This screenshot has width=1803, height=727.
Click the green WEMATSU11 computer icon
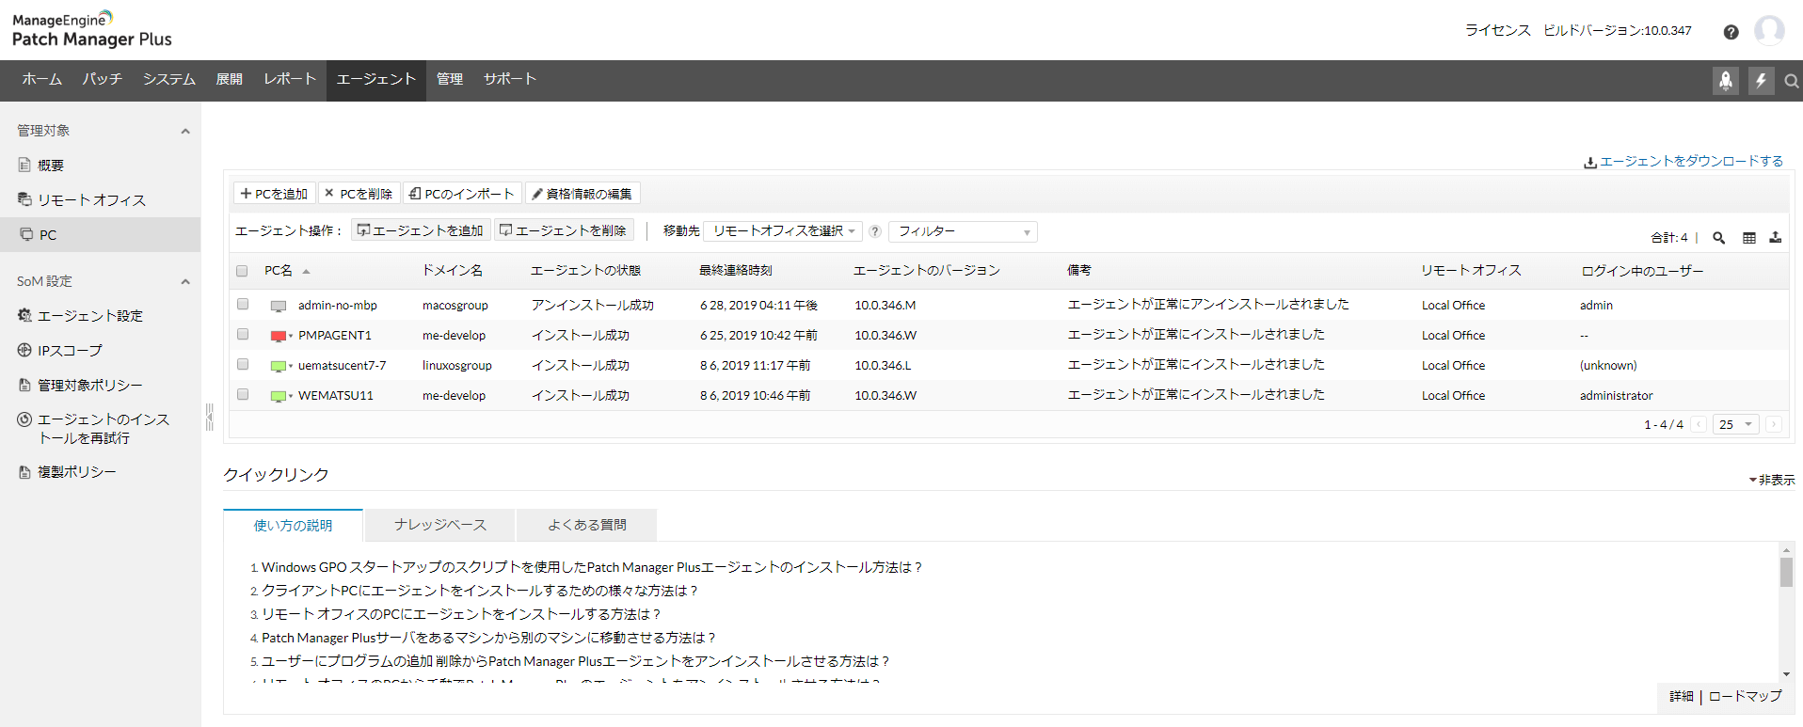279,396
